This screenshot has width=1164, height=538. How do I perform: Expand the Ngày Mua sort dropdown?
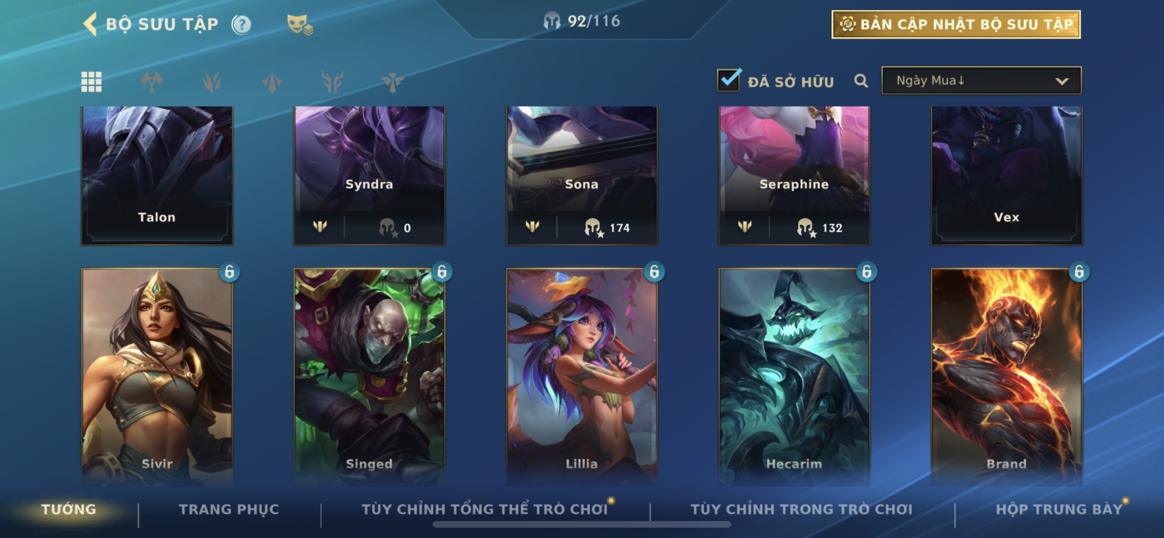tap(981, 81)
